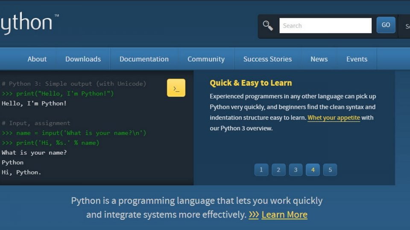Click the code line print('Hi, %s.' % name)

tap(50, 143)
